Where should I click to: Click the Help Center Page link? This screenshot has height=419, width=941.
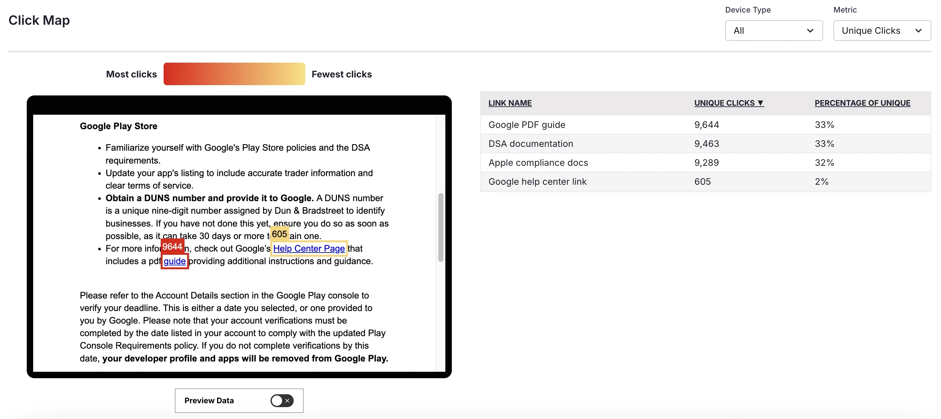[309, 248]
